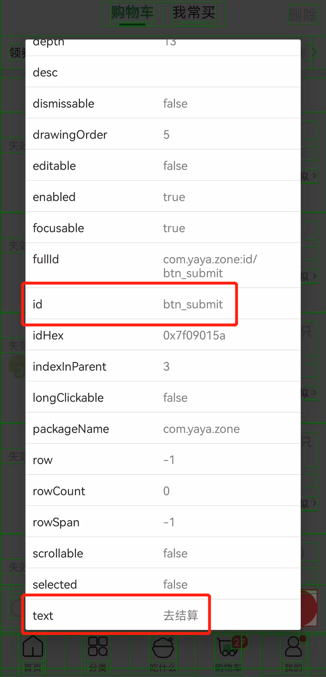Tap the 领券 coupon label at top left

coord(18,52)
